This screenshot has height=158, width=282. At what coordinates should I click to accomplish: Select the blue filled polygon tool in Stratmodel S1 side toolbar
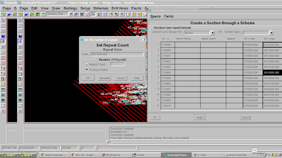20,36
